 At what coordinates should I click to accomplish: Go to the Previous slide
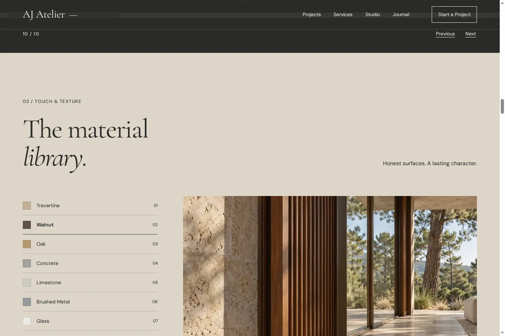click(445, 34)
